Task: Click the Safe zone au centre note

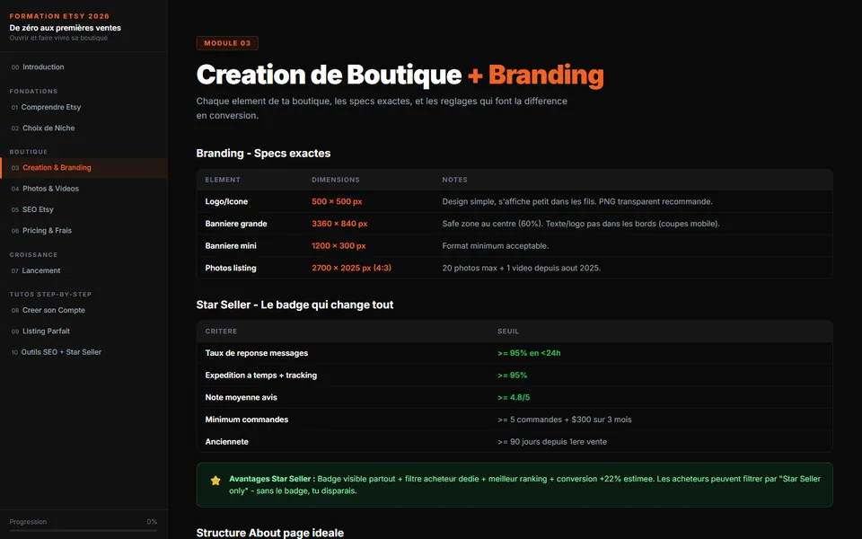Action: [581, 224]
